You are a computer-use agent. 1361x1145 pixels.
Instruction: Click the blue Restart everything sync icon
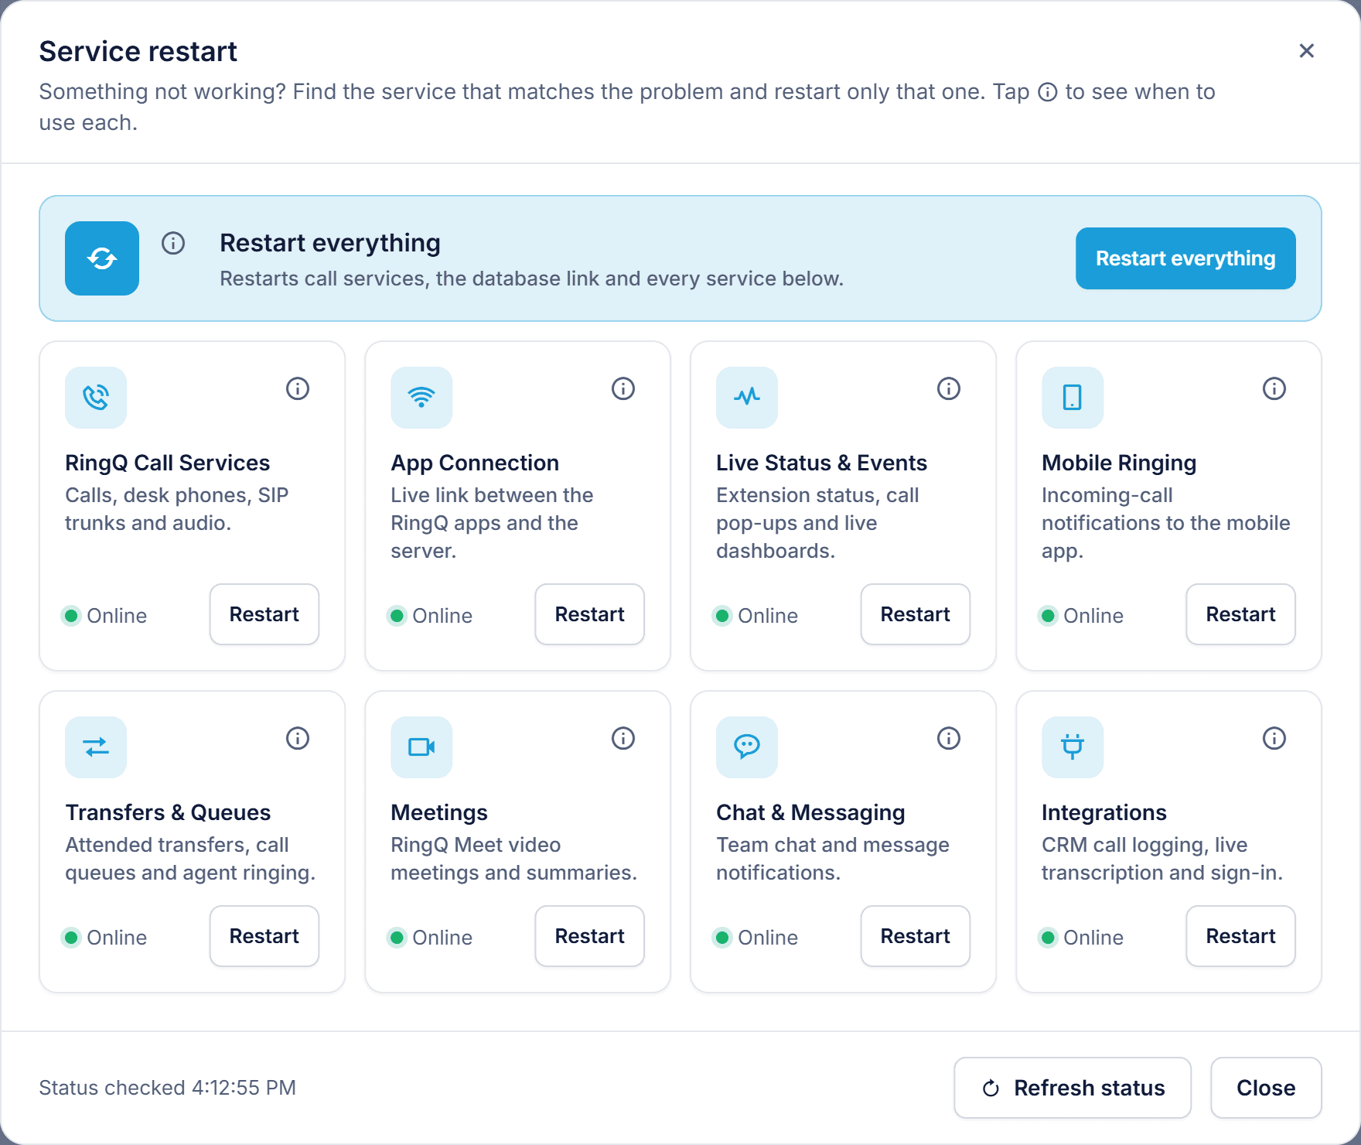[x=102, y=258]
